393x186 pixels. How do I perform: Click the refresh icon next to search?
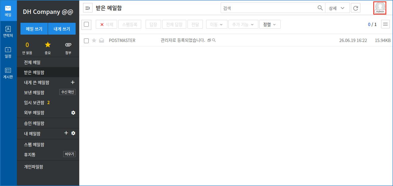coord(355,8)
